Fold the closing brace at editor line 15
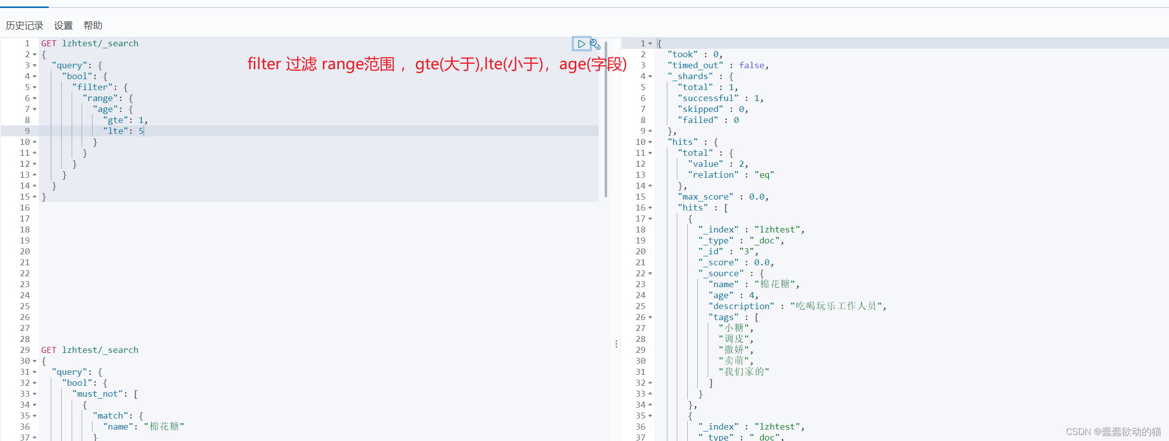1169x441 pixels. pyautogui.click(x=34, y=197)
